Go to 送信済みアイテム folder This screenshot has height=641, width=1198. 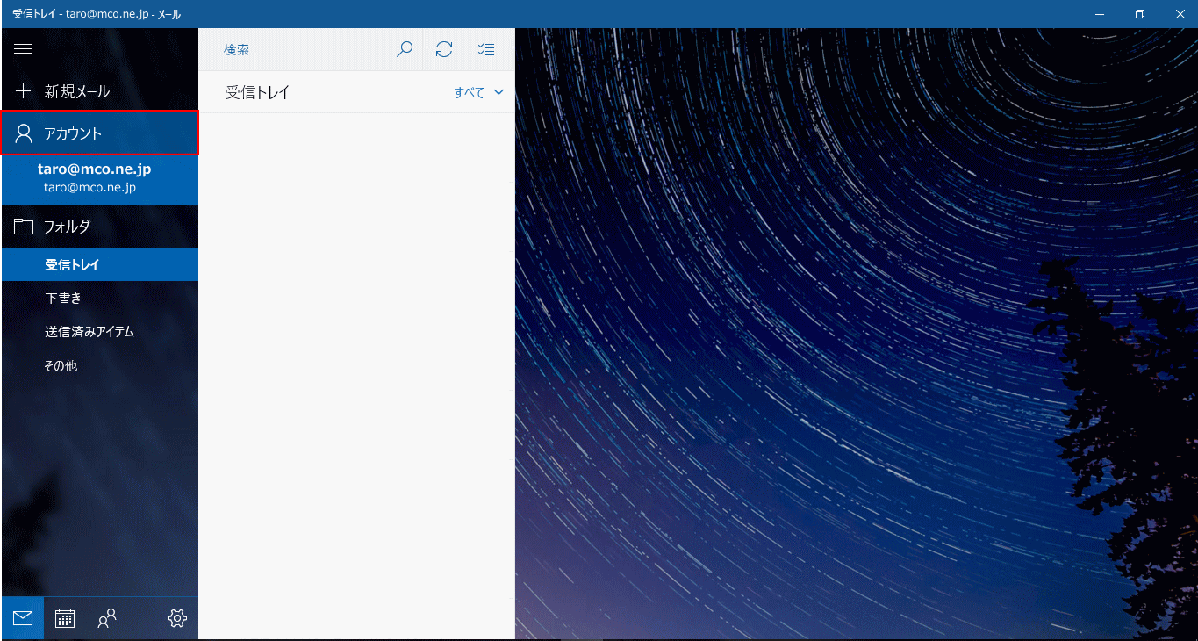tap(90, 332)
